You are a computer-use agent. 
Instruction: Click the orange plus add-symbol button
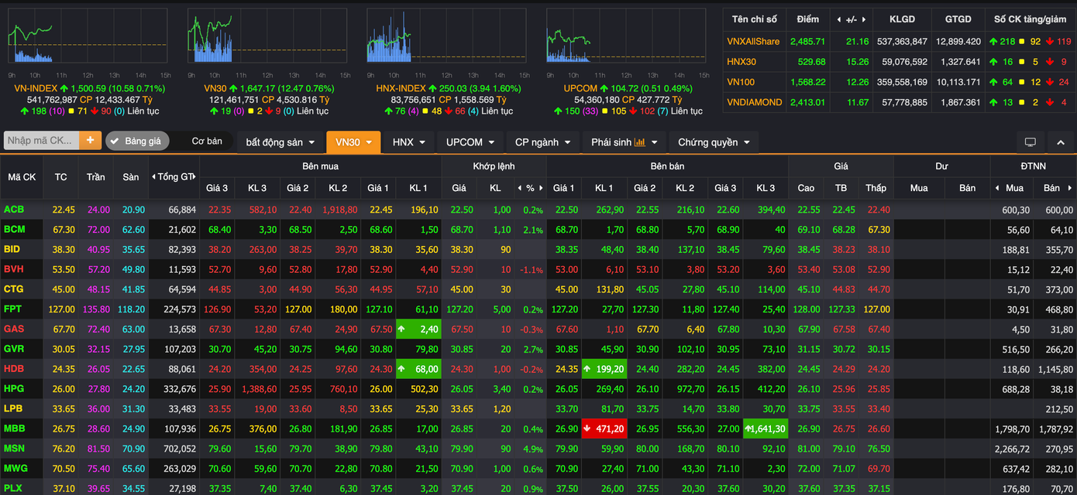click(90, 140)
